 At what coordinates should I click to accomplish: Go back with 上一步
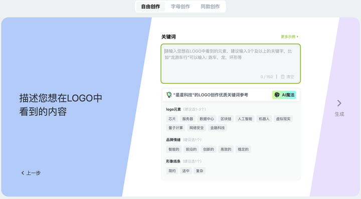click(31, 173)
